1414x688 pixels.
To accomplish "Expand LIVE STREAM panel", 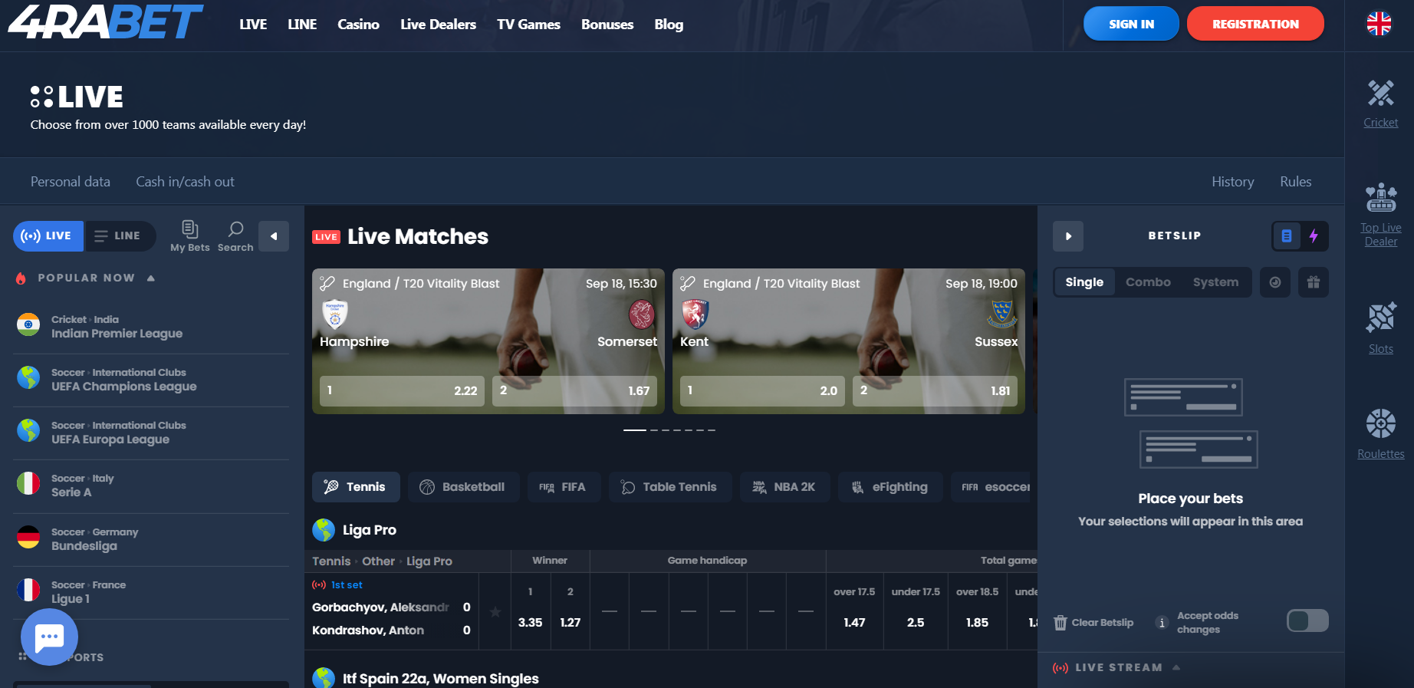I will click(x=1176, y=667).
